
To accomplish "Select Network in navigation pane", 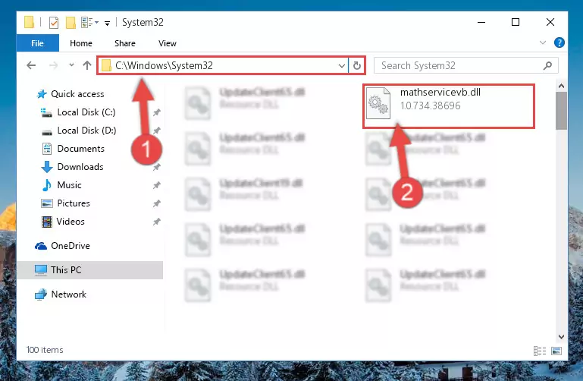I will coord(68,294).
